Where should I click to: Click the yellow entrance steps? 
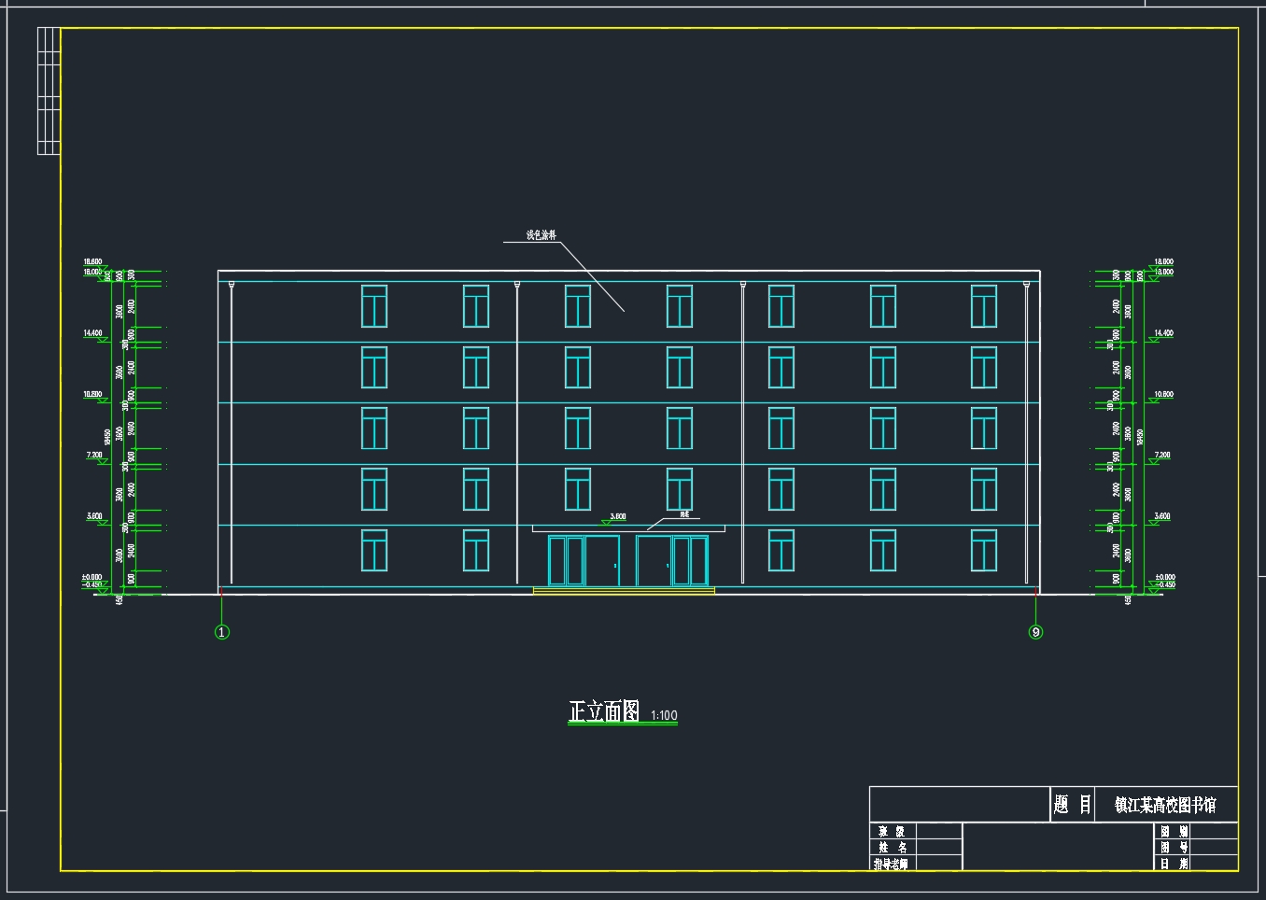tap(624, 591)
